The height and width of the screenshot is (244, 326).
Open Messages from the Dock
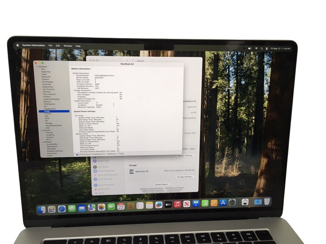(72, 208)
